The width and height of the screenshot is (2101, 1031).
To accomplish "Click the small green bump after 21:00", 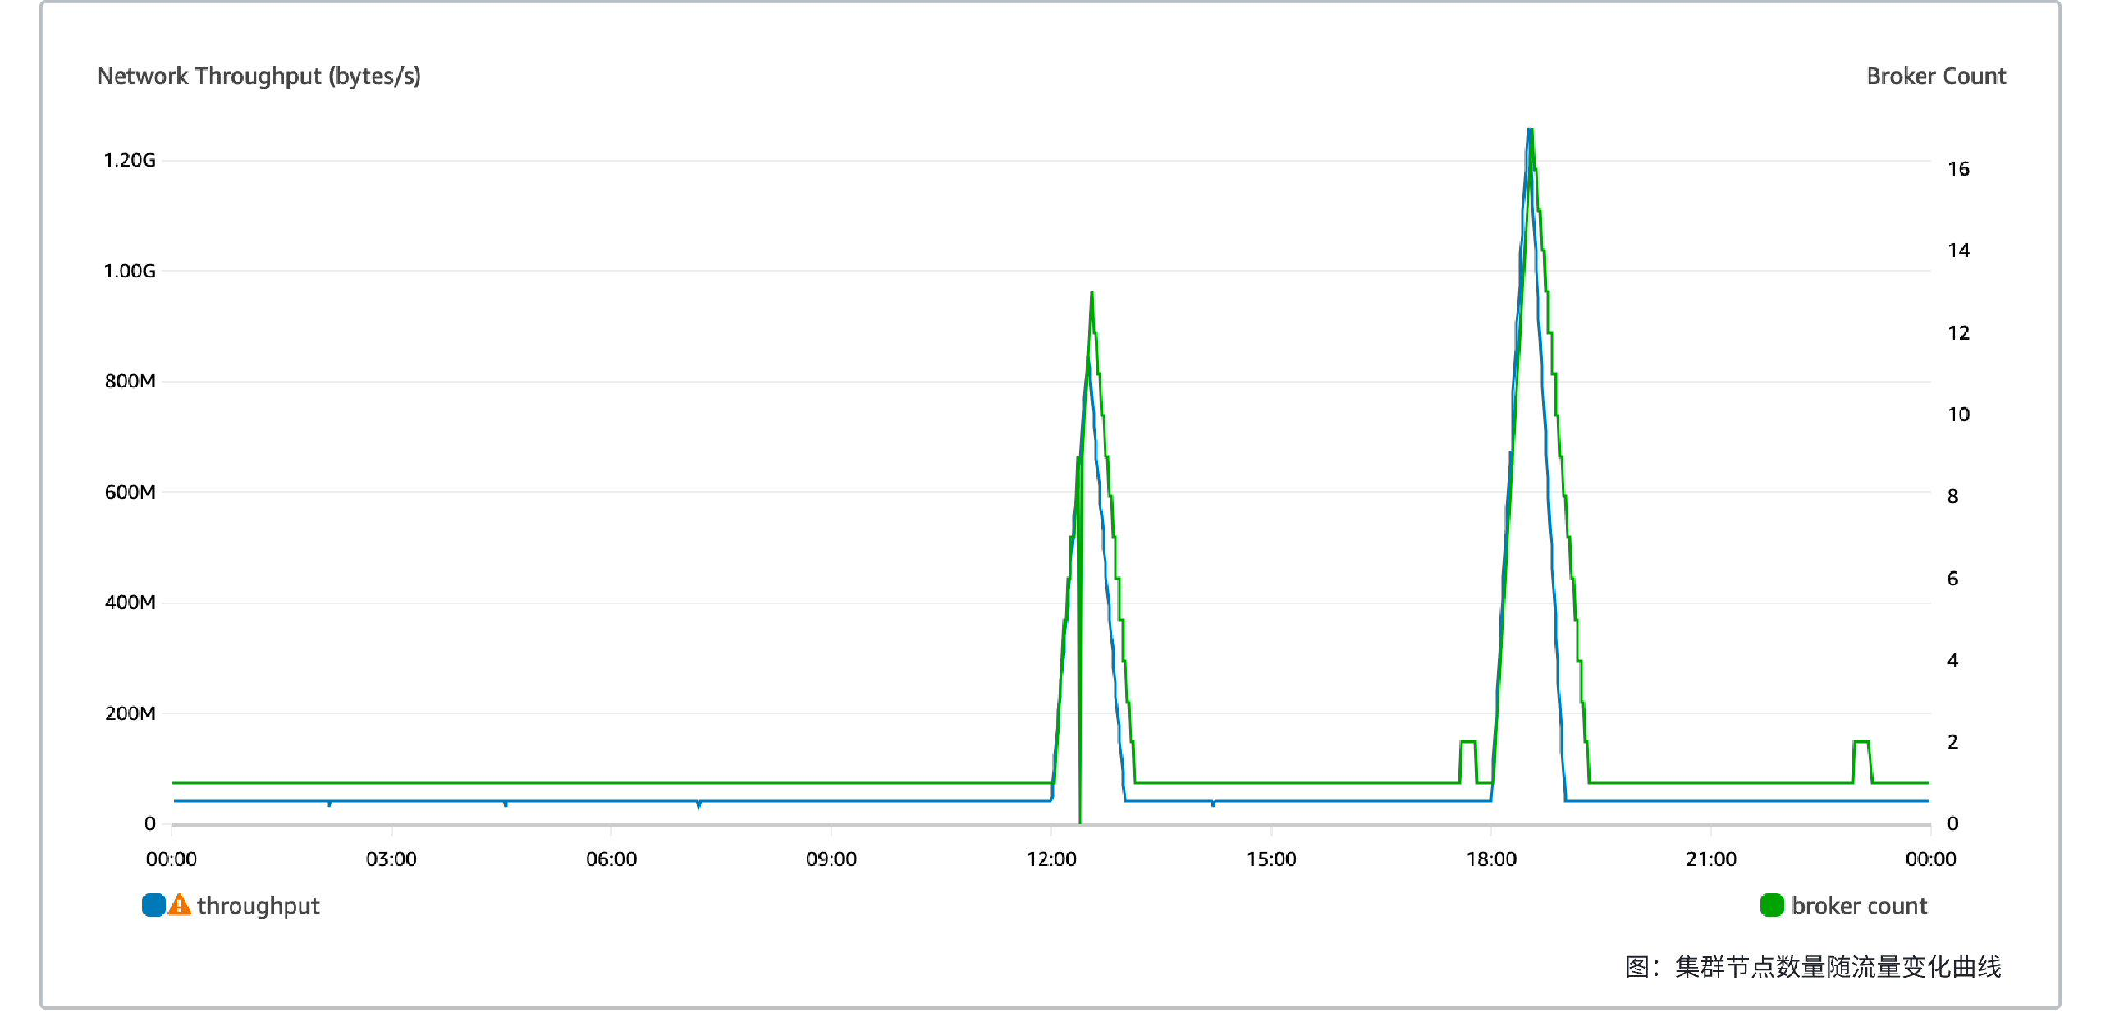I will coord(1861,742).
